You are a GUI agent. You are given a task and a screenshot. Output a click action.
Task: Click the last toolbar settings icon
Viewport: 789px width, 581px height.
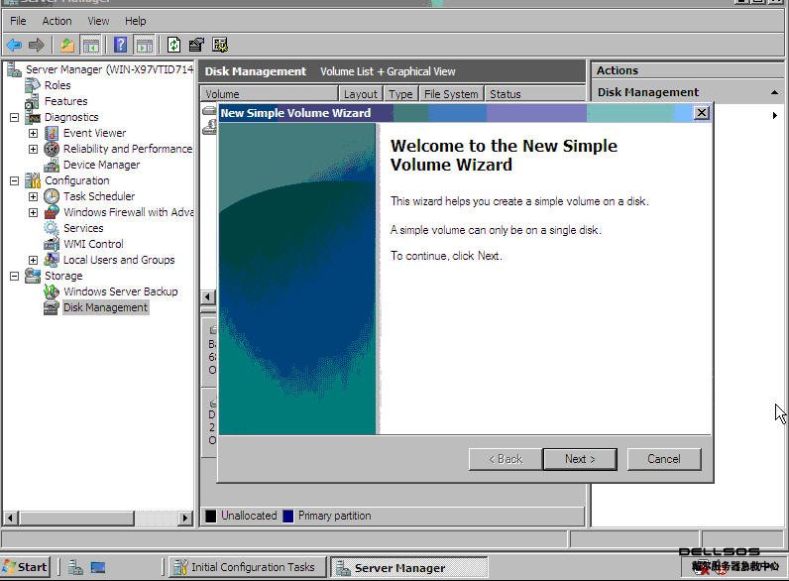point(220,45)
